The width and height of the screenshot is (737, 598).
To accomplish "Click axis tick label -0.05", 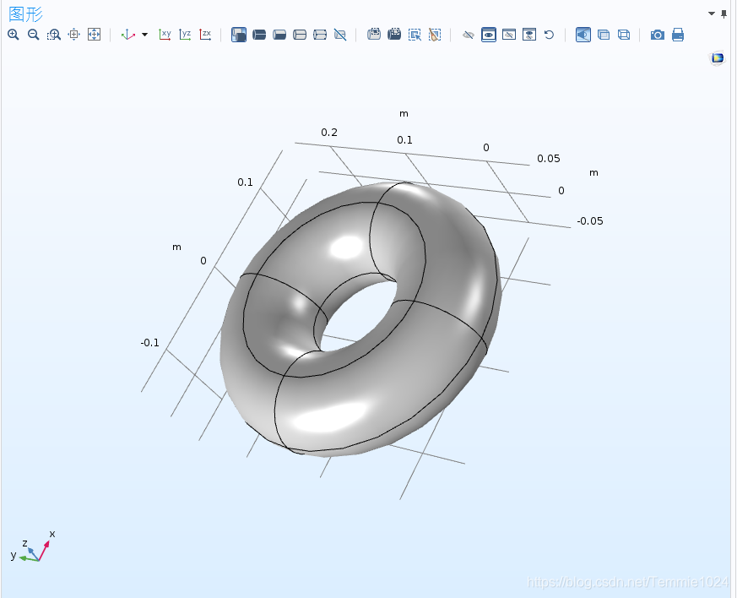I will 590,221.
